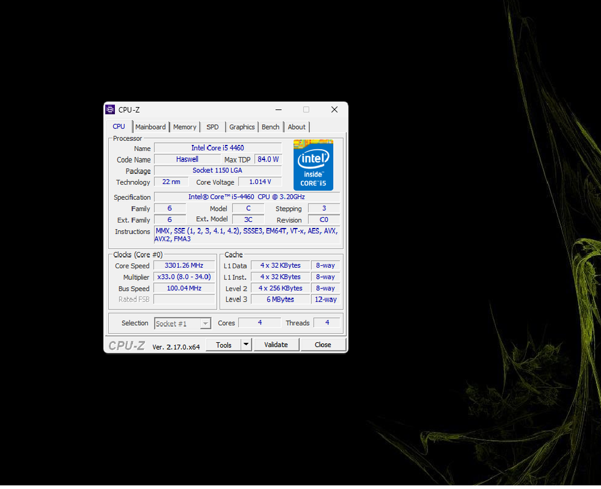Image resolution: width=601 pixels, height=489 pixels.
Task: Click the L1 Inst. size 4 x 32 KBytes
Action: point(280,277)
